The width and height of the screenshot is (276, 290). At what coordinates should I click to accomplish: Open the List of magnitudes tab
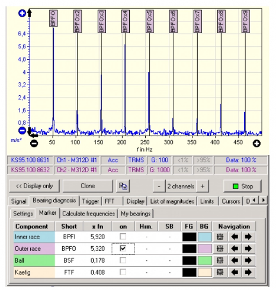[x=172, y=201]
